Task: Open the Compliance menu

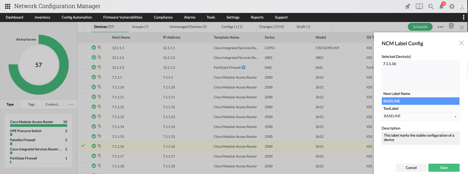Action: coord(163,17)
